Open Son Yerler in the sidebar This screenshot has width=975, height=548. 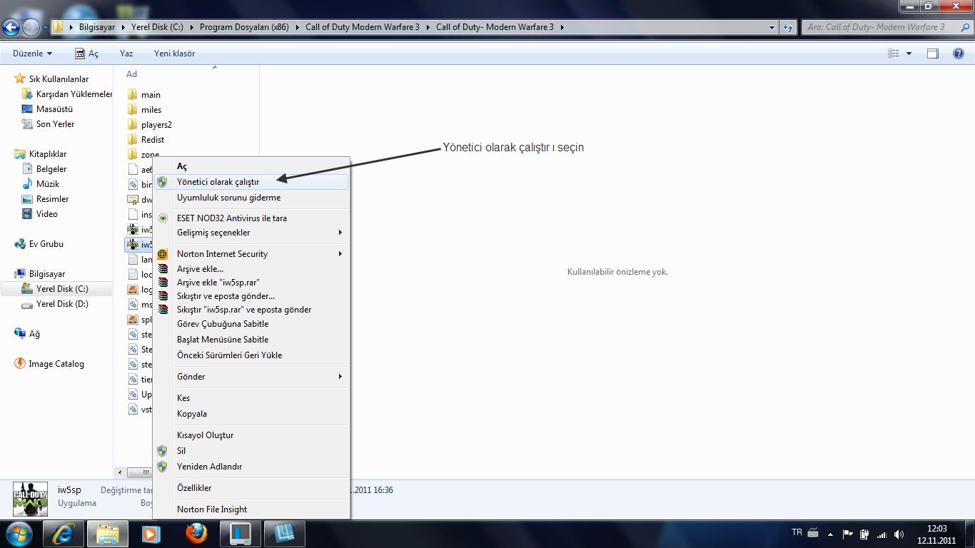click(x=49, y=124)
